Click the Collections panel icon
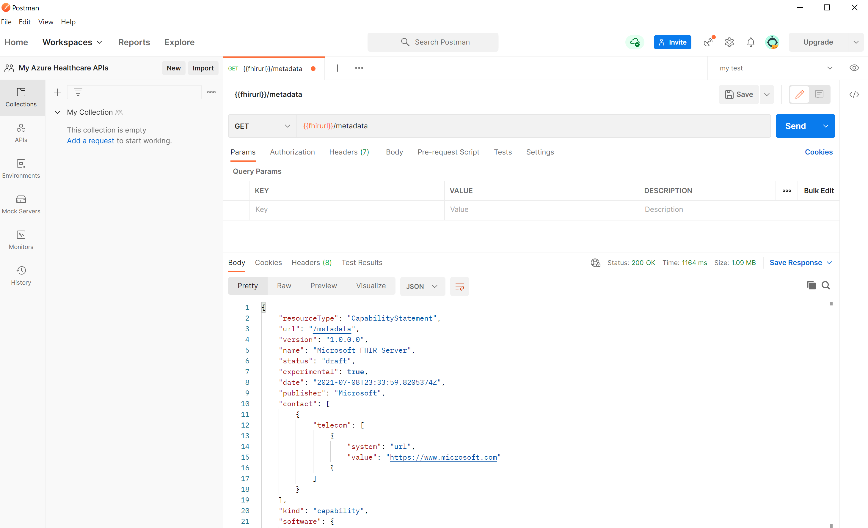Screen dimensions: 868x528 coord(21,96)
